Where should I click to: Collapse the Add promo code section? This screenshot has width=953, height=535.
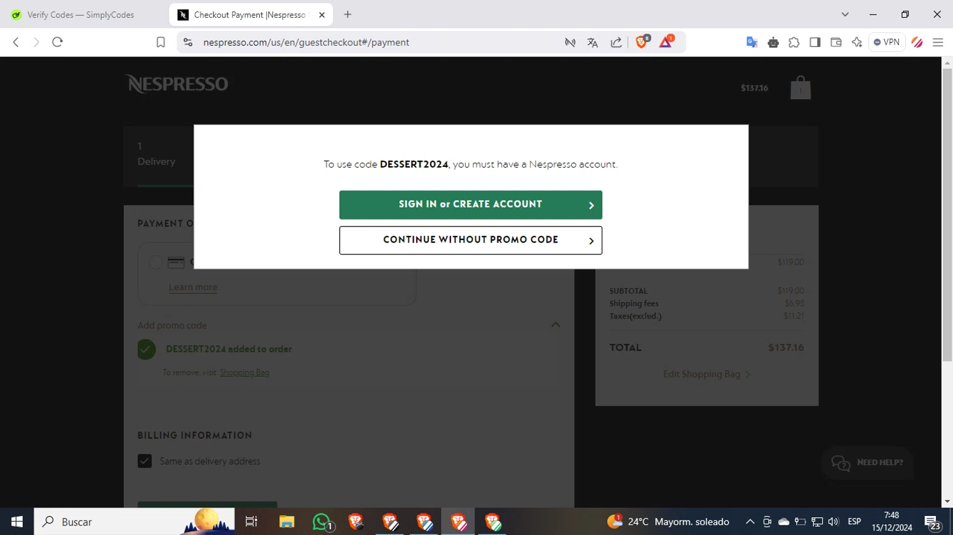[555, 325]
